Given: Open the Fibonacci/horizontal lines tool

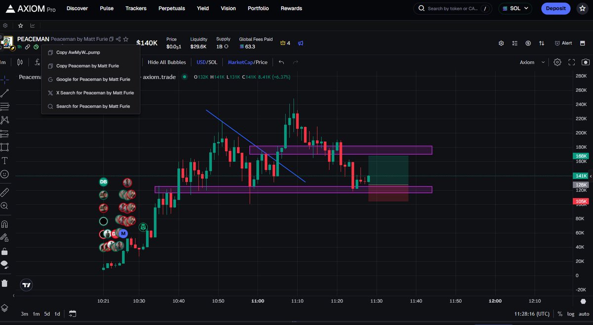Looking at the screenshot, I should [x=4, y=106].
